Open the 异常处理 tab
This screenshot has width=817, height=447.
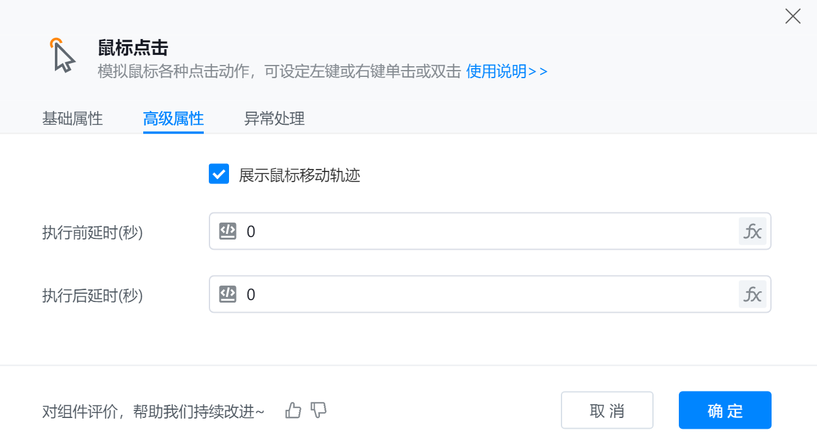click(274, 119)
